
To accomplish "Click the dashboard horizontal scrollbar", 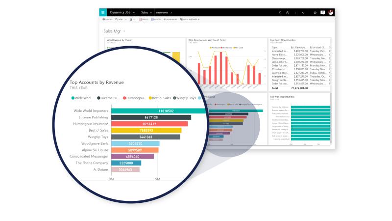I will tap(260, 145).
